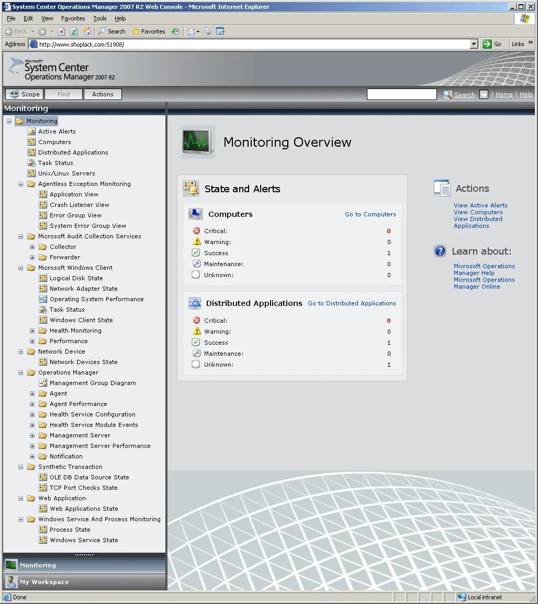Click the Find toolbar button
The image size is (538, 604).
tap(63, 94)
